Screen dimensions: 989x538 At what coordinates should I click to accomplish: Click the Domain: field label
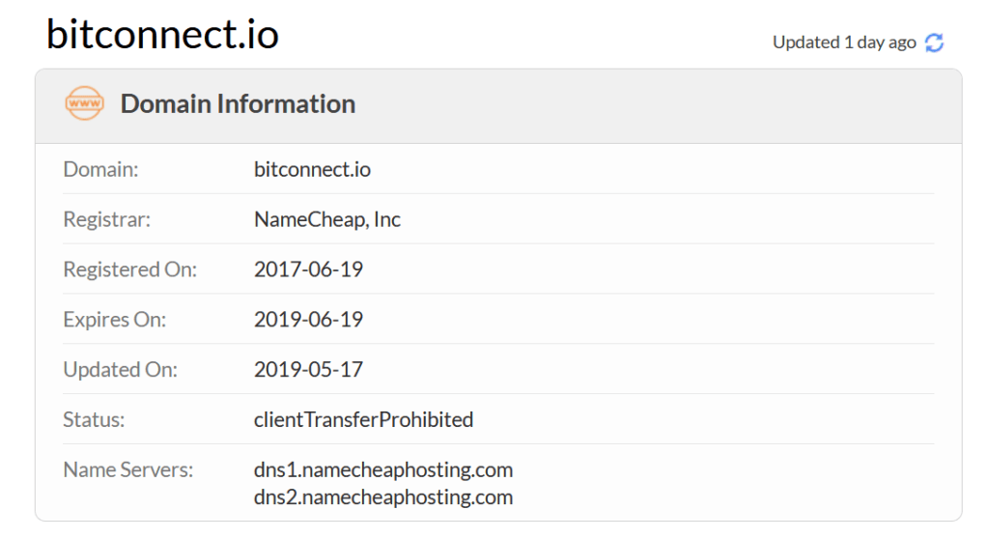coord(100,170)
